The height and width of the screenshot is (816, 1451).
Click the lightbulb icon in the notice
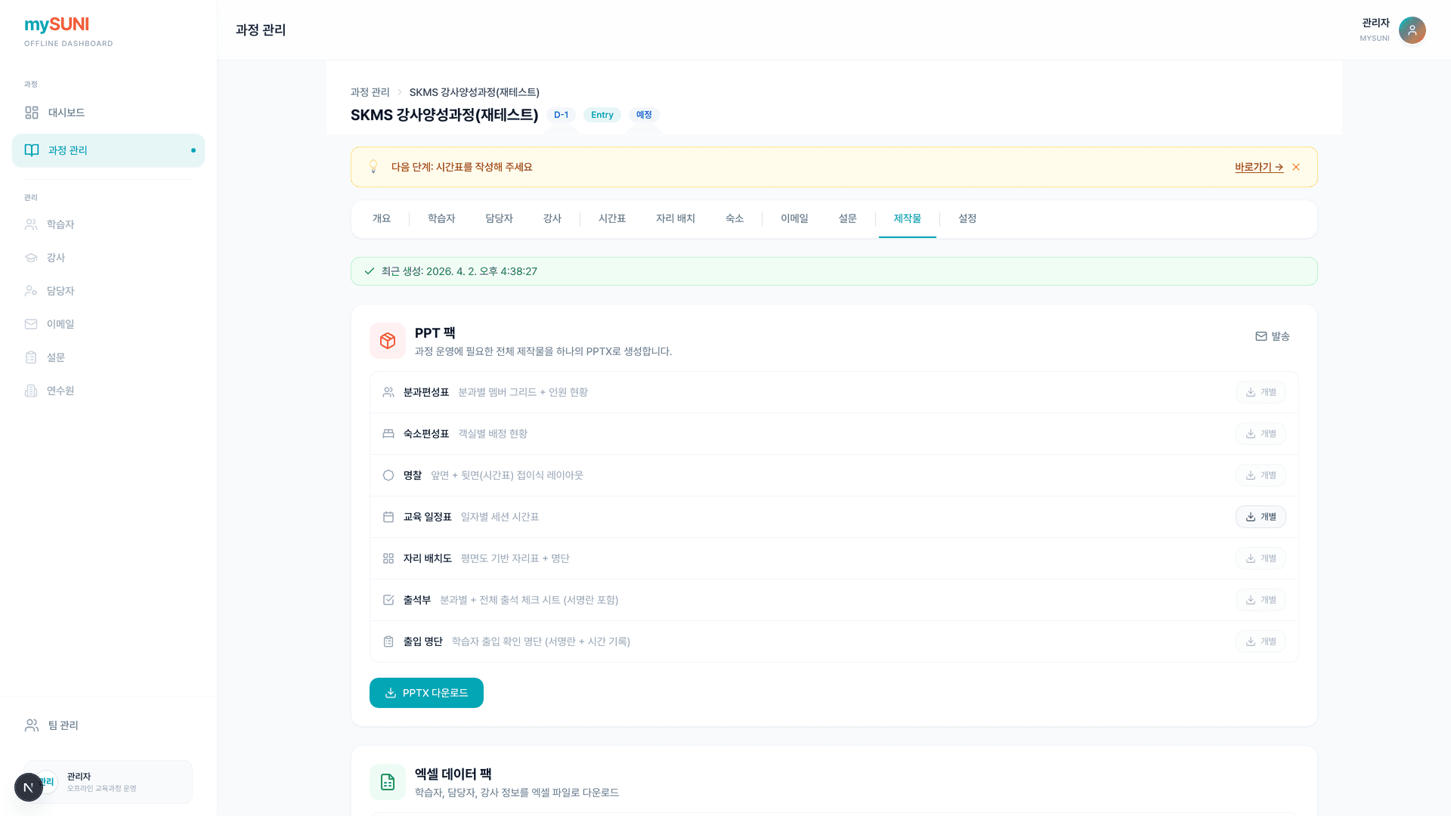373,167
